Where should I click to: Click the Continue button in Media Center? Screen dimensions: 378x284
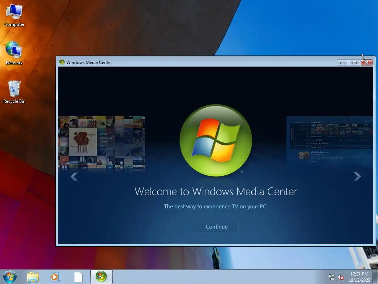point(216,227)
